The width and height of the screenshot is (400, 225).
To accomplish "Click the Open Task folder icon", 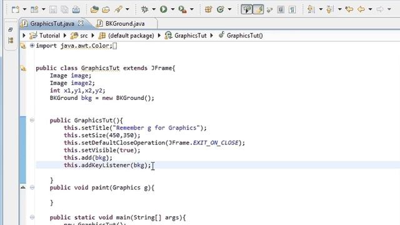I will (106, 9).
